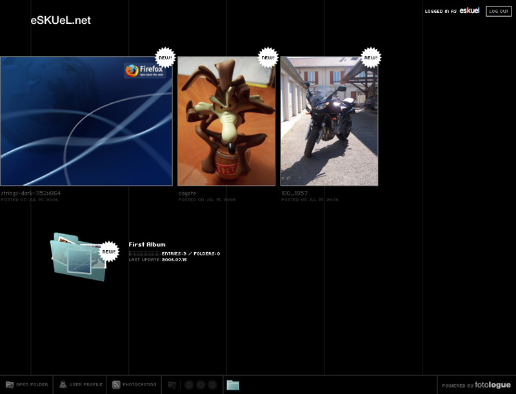Select the teal folder icon in bottom bar
The width and height of the screenshot is (516, 394).
tap(233, 385)
